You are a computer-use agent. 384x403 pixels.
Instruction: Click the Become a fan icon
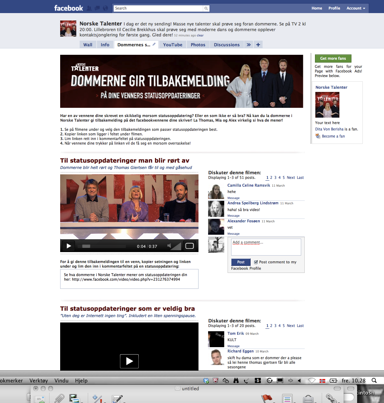(318, 136)
